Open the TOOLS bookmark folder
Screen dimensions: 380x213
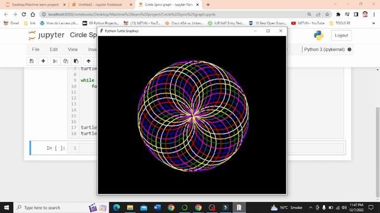tap(340, 23)
